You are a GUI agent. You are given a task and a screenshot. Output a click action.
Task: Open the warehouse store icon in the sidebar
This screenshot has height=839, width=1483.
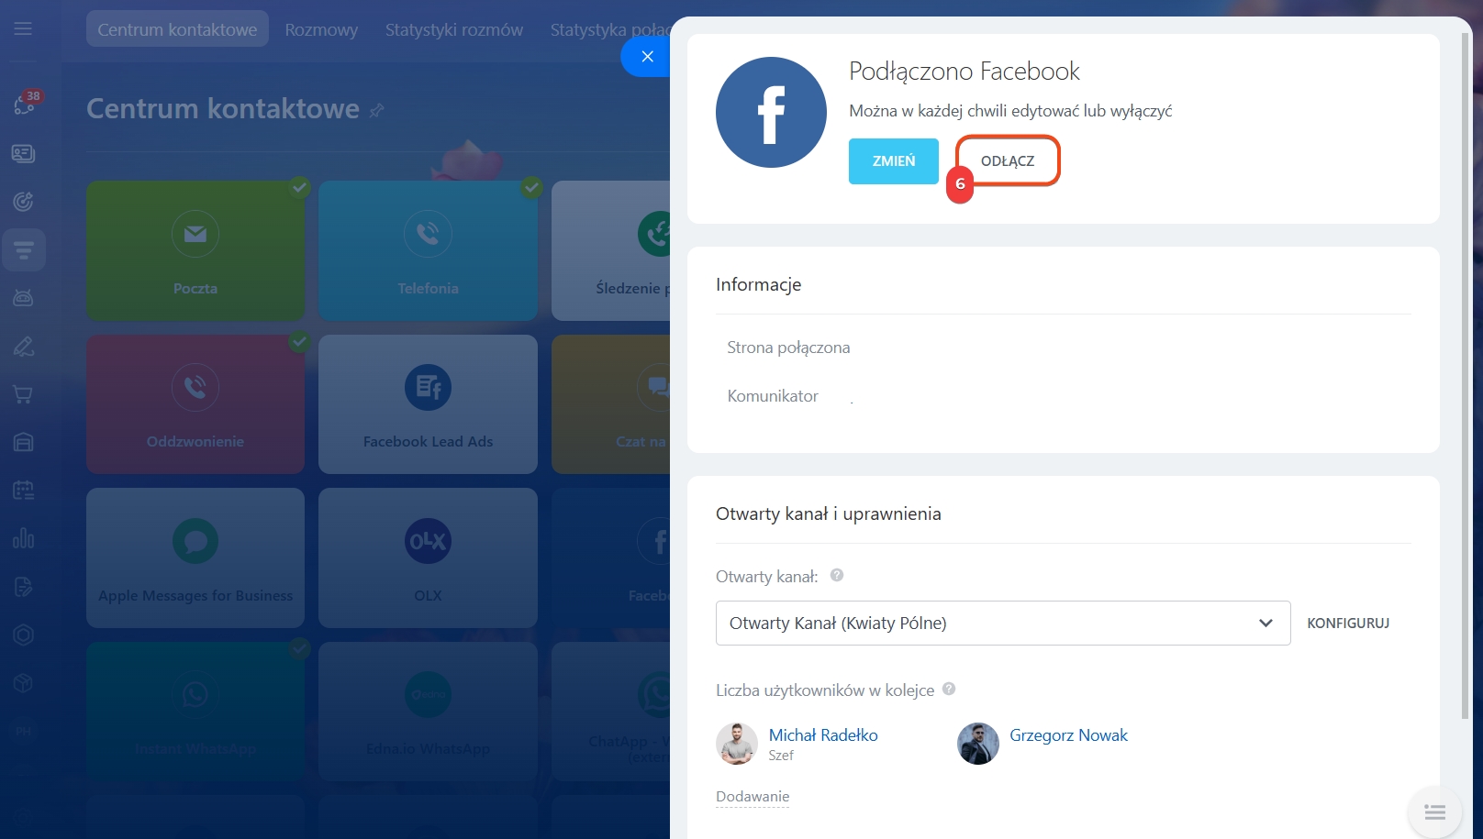point(23,442)
